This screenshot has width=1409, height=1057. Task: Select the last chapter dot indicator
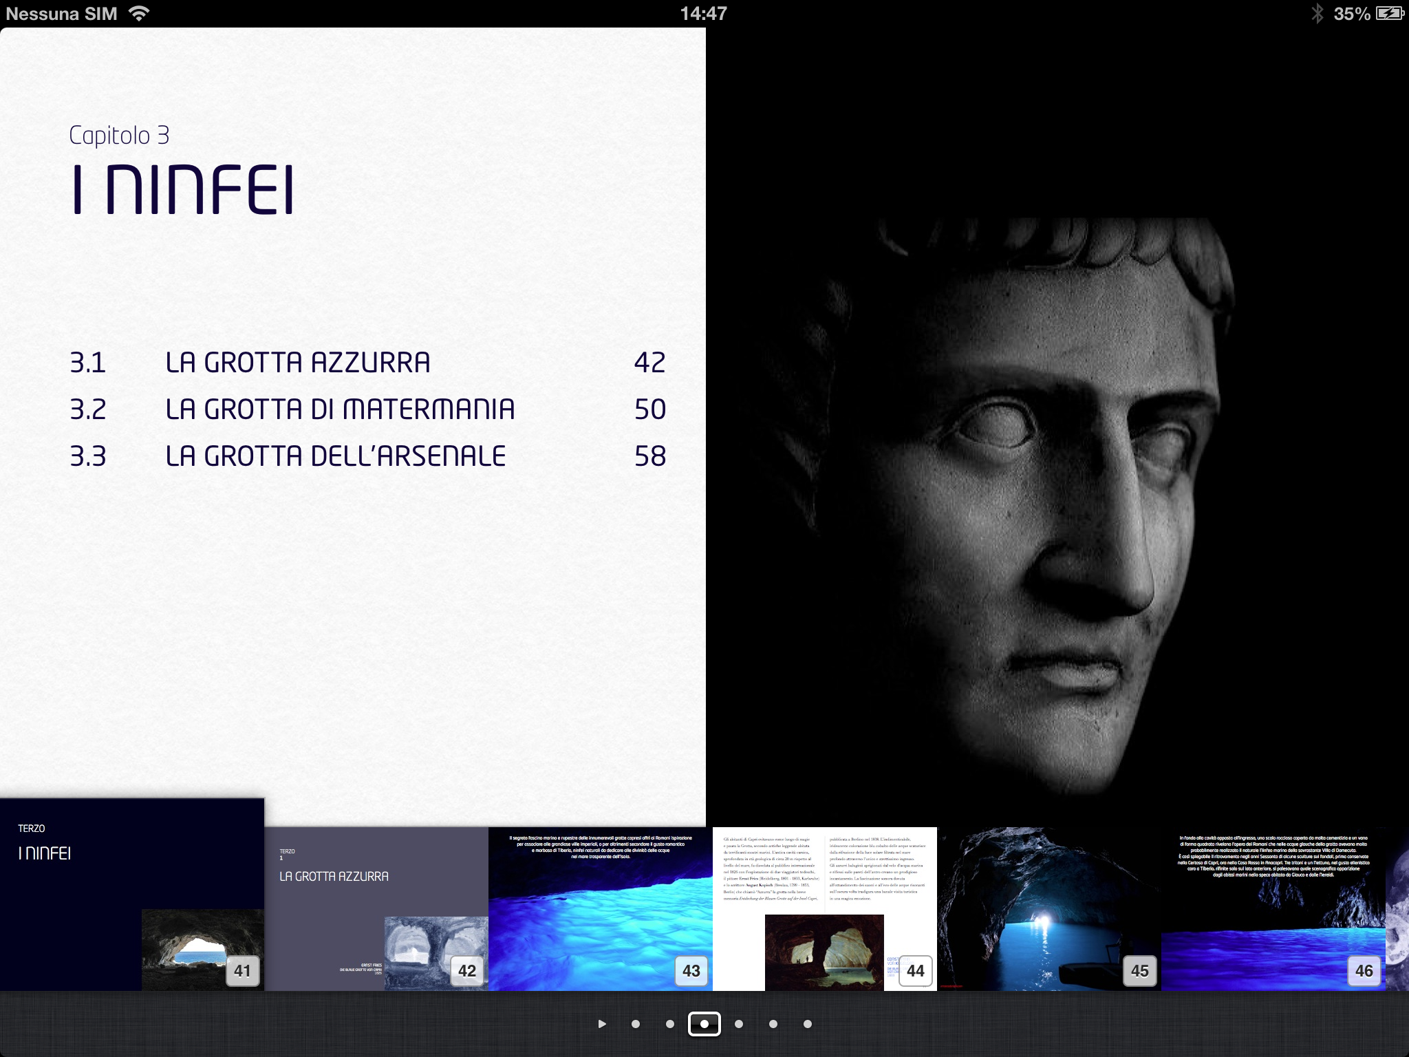coord(808,1024)
